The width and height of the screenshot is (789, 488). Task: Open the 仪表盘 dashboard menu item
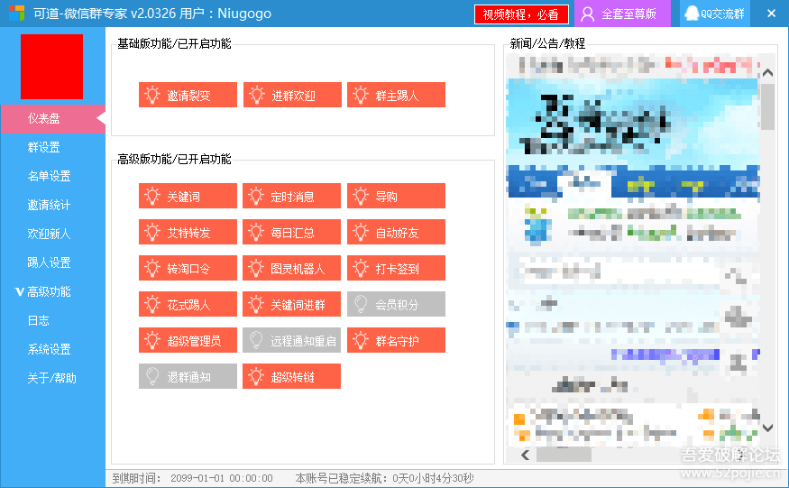(53, 118)
